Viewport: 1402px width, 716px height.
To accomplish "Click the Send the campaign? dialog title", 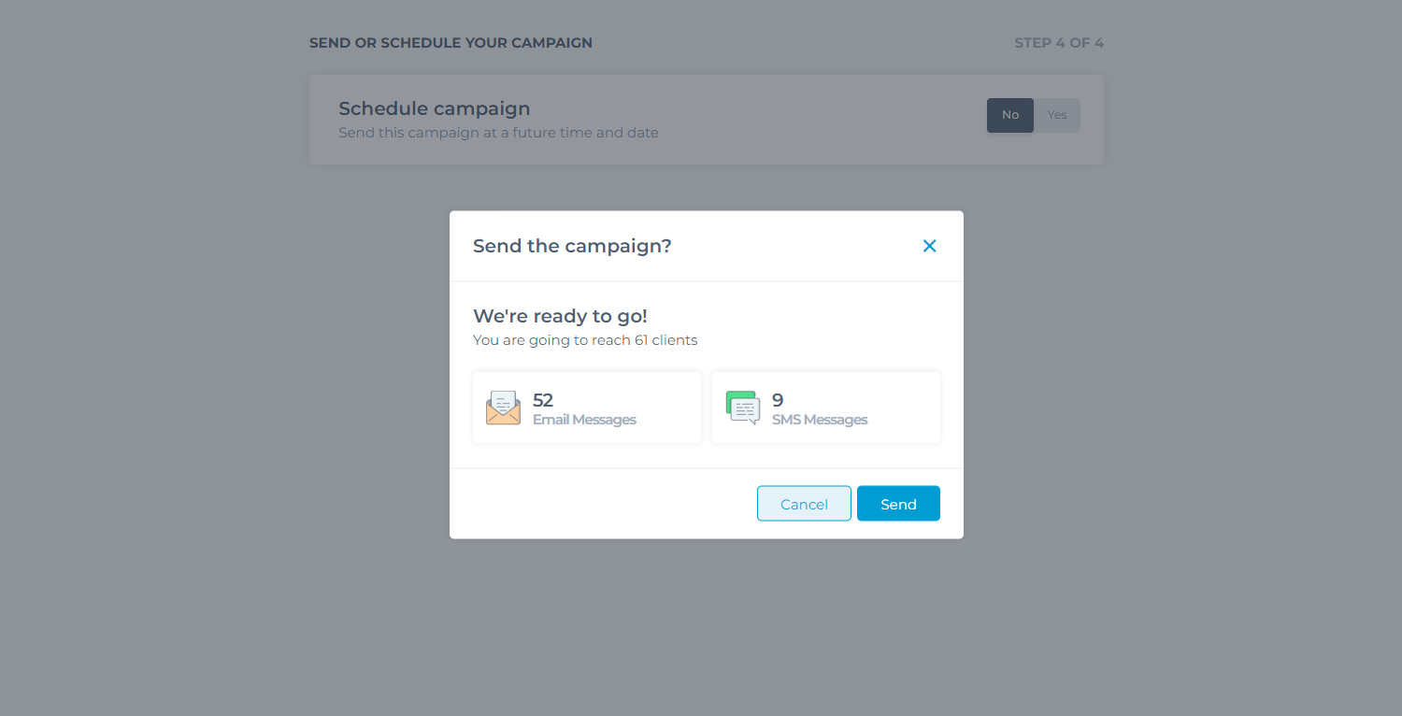I will point(572,246).
